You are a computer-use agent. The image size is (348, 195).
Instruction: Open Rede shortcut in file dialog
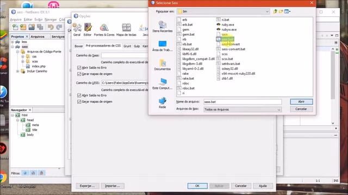163,103
